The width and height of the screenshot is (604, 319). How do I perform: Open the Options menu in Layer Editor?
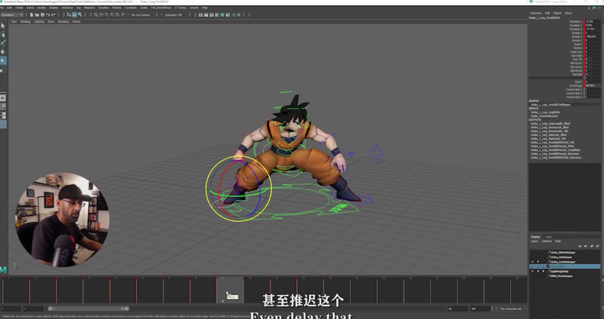click(x=547, y=241)
